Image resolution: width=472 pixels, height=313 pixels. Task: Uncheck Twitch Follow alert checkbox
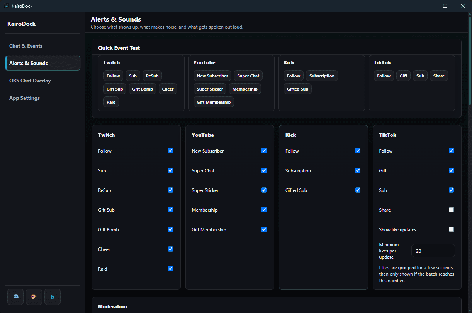coord(170,151)
